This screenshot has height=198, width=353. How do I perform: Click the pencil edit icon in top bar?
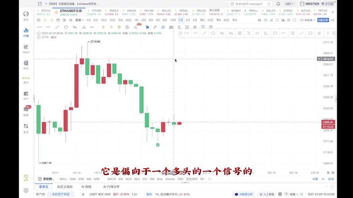pyautogui.click(x=271, y=20)
